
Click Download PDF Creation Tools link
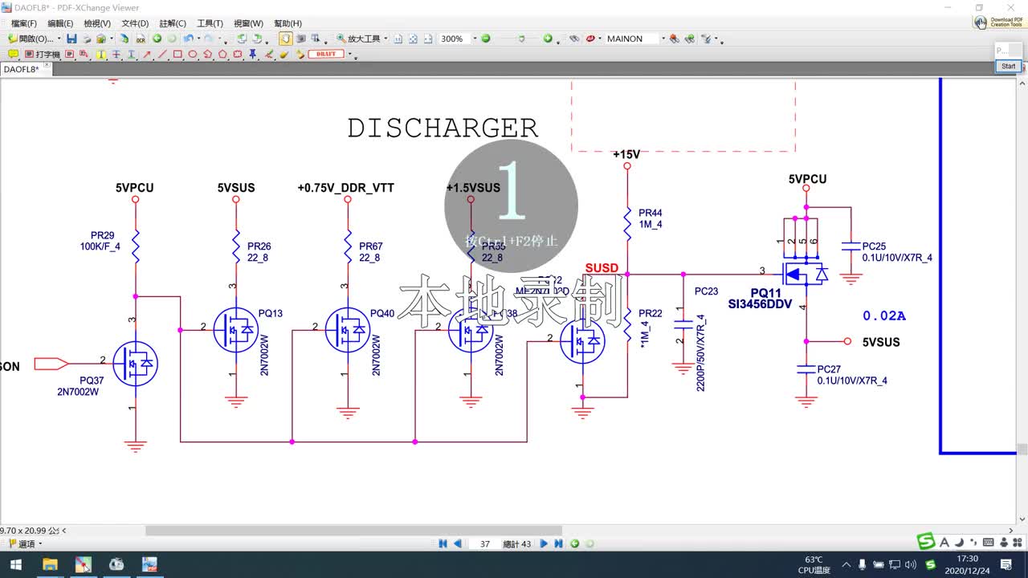[1000, 22]
